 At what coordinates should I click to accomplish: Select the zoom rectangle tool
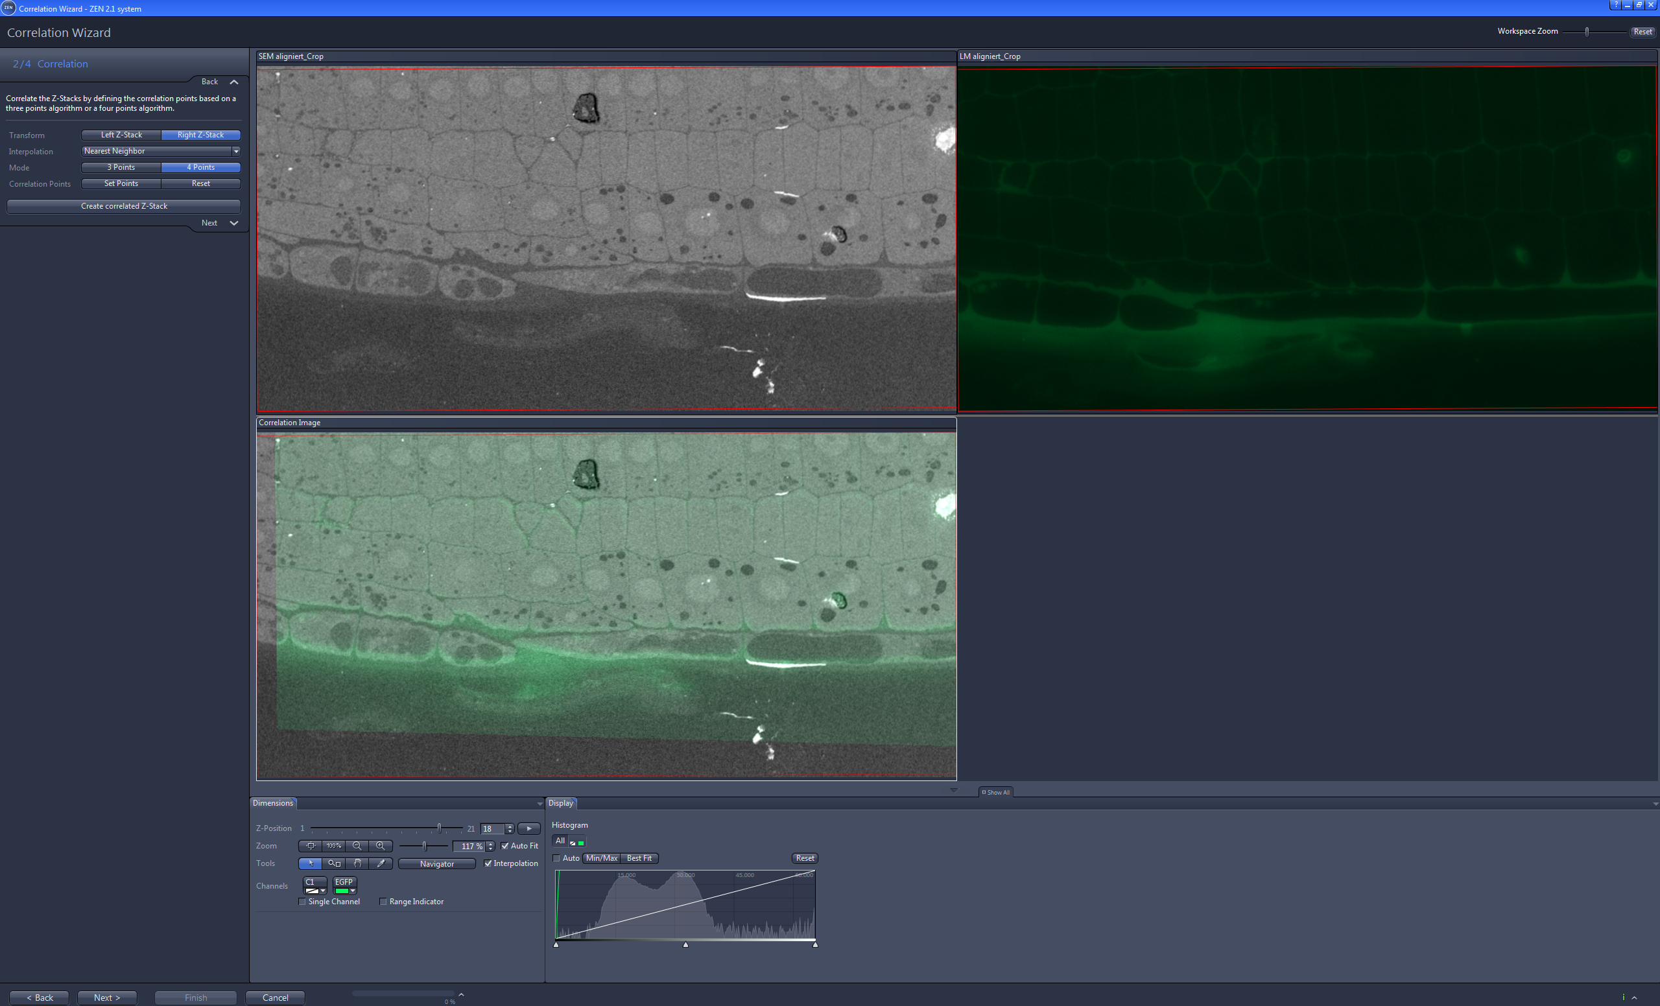pos(334,863)
